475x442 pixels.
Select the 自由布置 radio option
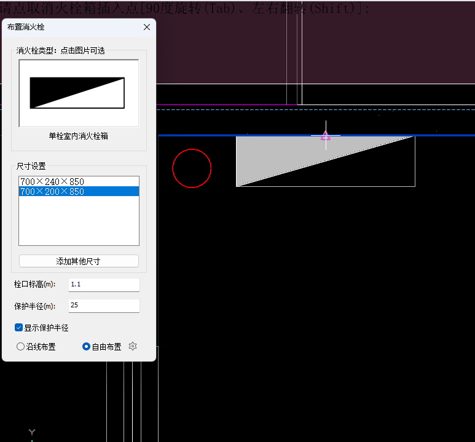click(x=87, y=347)
